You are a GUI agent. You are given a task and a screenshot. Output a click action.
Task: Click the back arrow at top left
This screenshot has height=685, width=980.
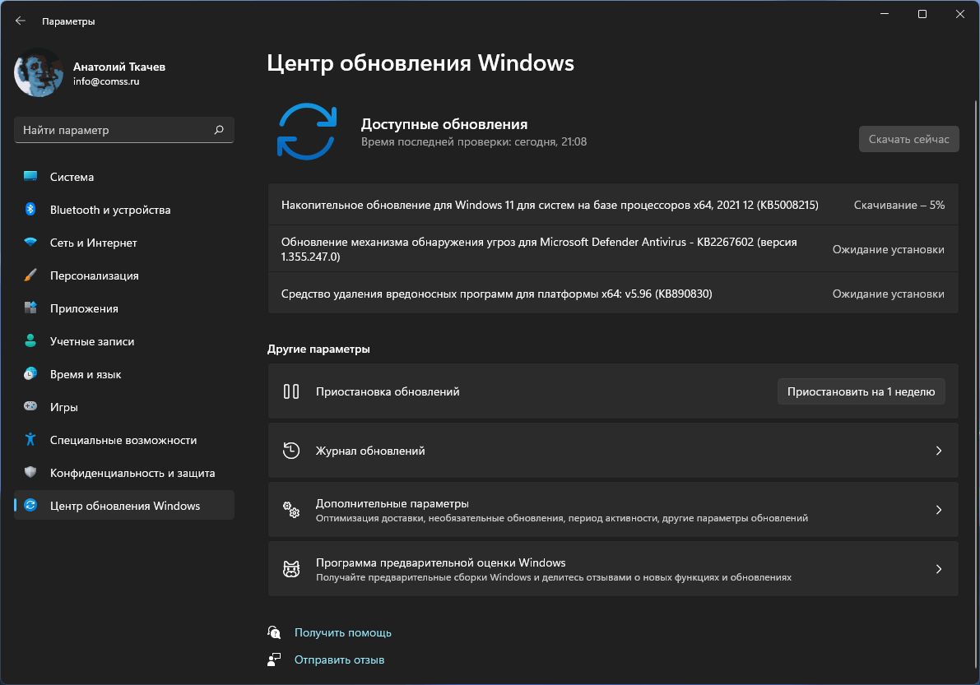coord(20,21)
